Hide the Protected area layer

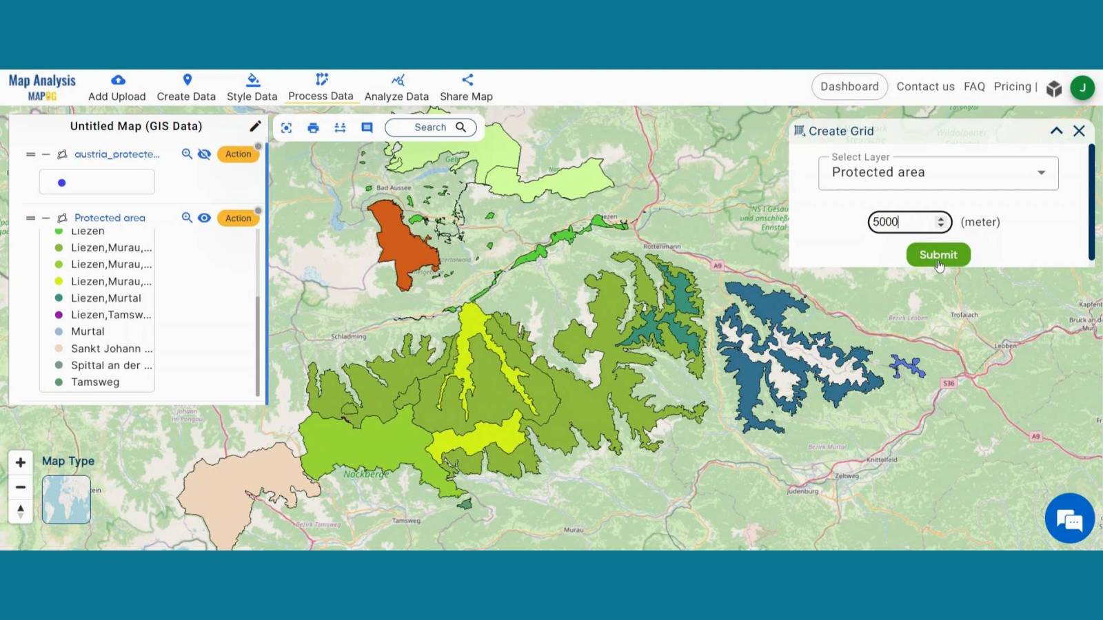click(x=204, y=218)
